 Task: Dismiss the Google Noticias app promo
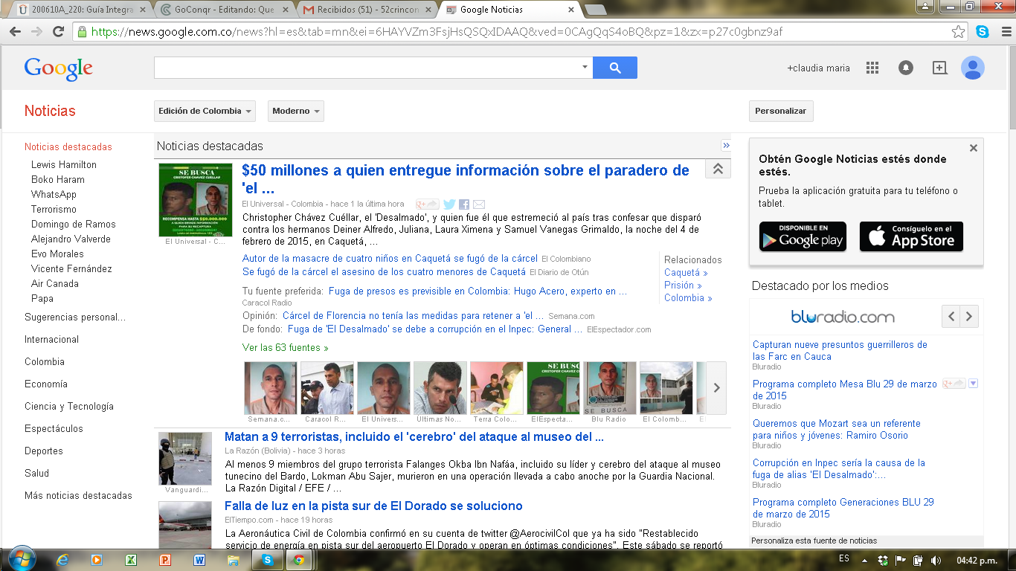tap(973, 148)
